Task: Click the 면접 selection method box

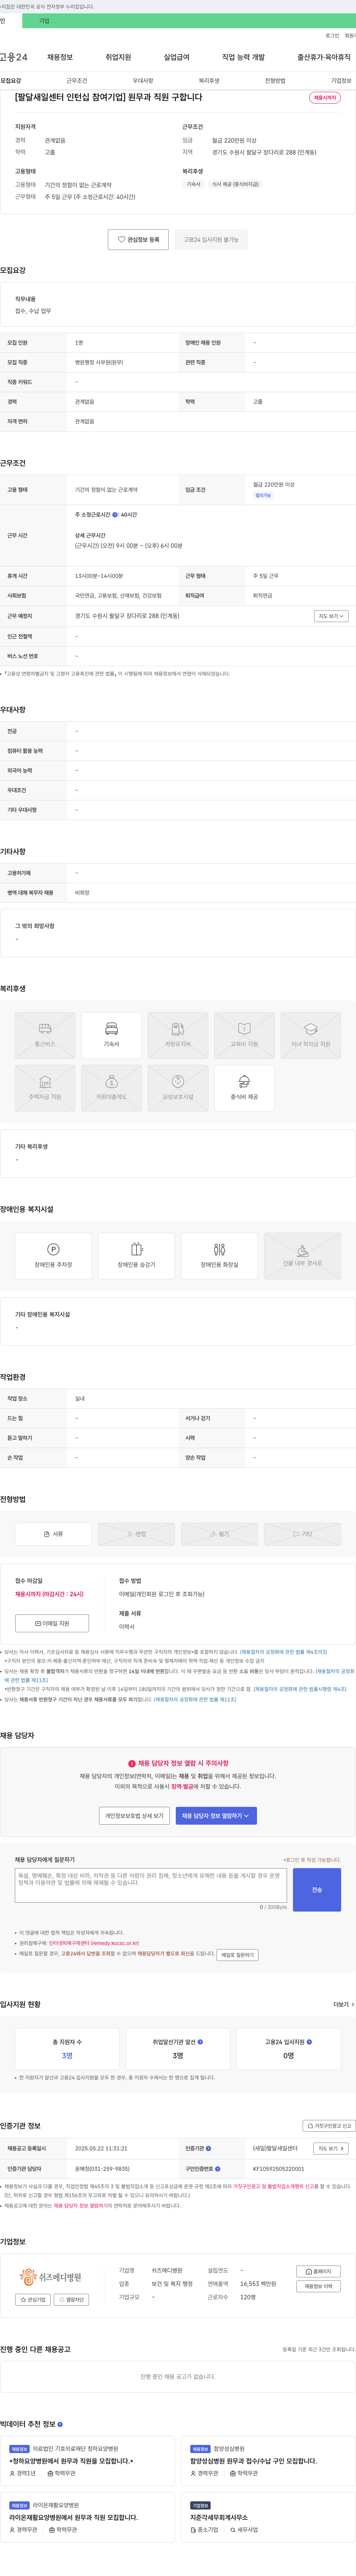Action: pos(136,1534)
